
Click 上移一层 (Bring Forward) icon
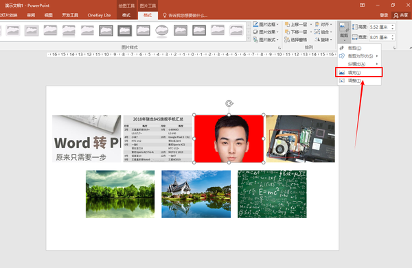(287, 25)
